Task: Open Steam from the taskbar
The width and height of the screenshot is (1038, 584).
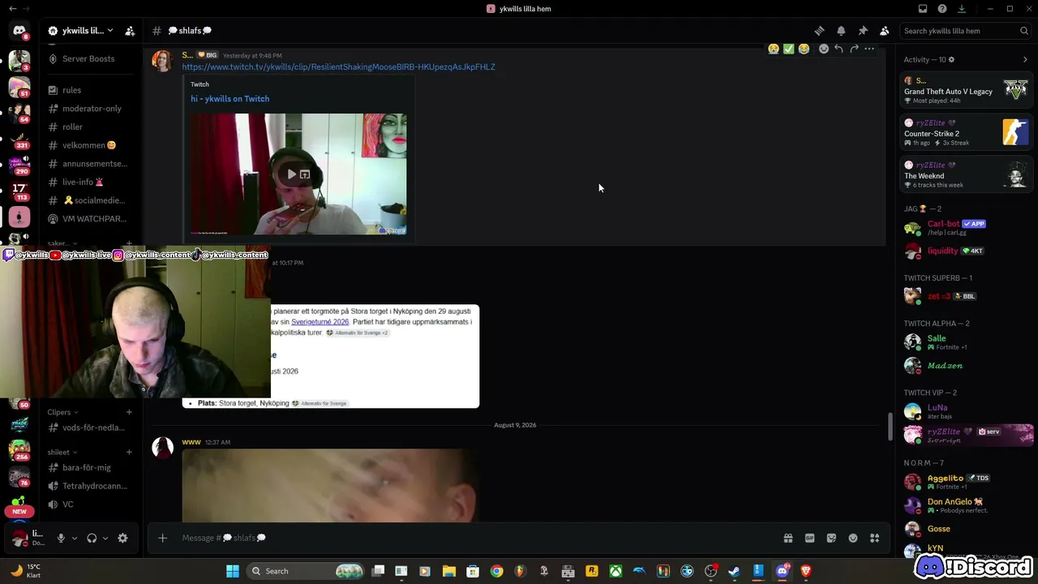Action: point(734,571)
